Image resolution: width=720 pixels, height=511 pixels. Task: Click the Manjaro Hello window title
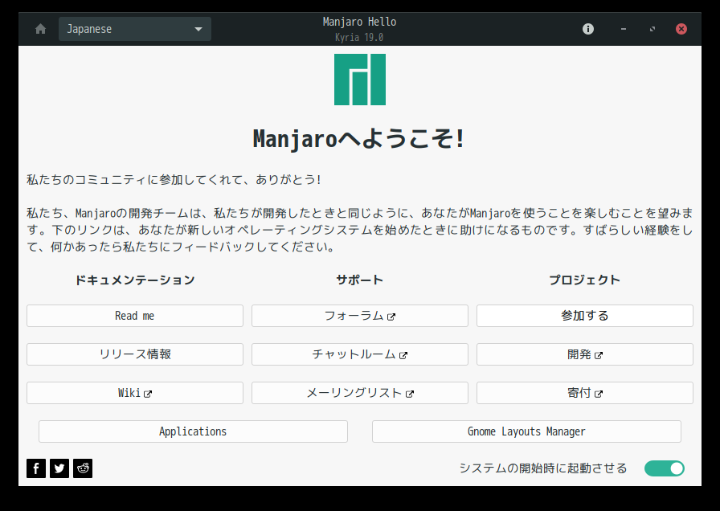pos(359,22)
